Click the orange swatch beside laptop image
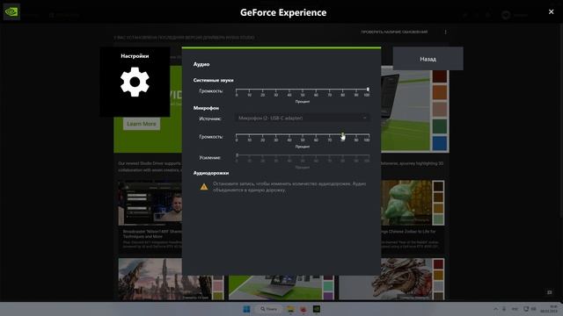563x316 pixels. (439, 92)
